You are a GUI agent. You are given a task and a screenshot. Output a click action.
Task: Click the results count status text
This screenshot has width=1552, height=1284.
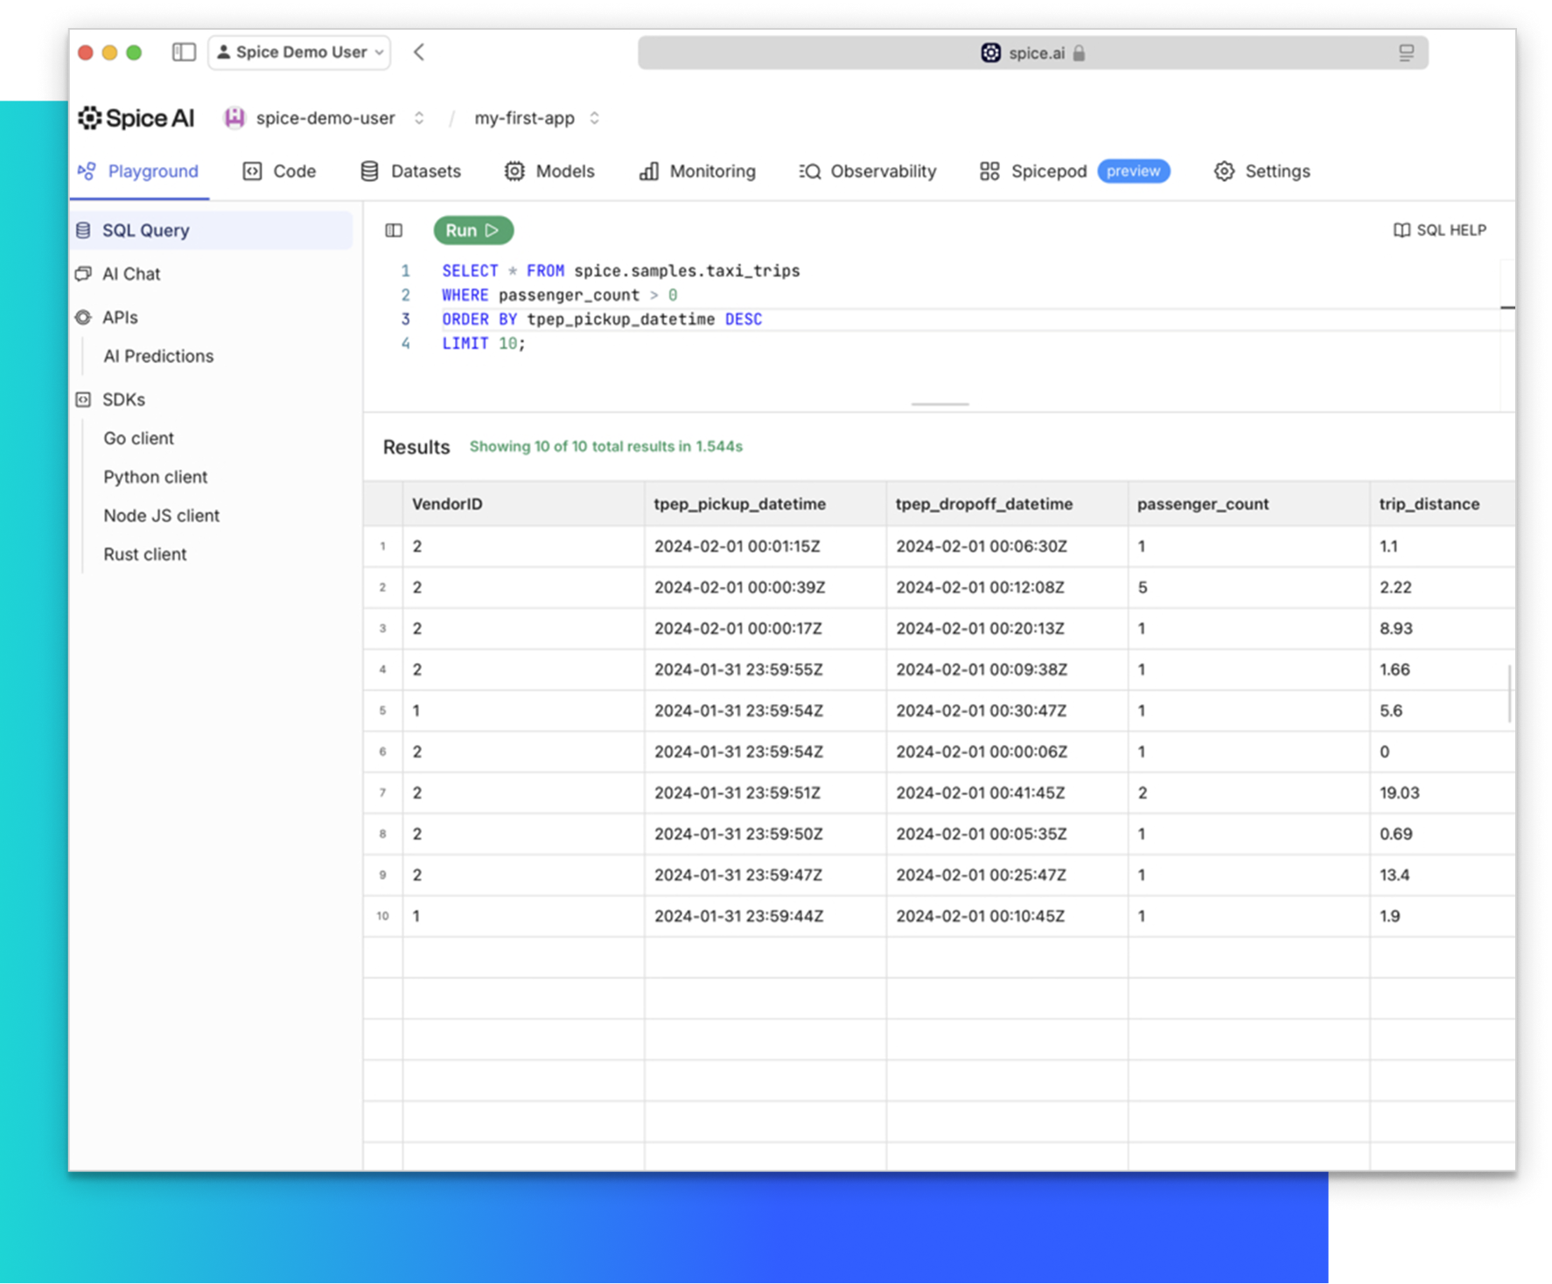605,447
